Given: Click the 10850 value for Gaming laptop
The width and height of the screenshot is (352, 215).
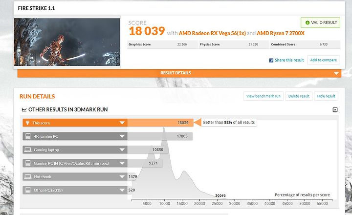Looking at the screenshot, I should 157,150.
